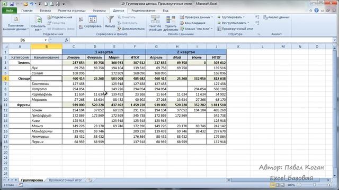Image resolution: width=339 pixels, height=190 pixels.
Task: Click the AutoSum sigma icon in Quick Access Toolbar
Action: [x=40, y=4]
